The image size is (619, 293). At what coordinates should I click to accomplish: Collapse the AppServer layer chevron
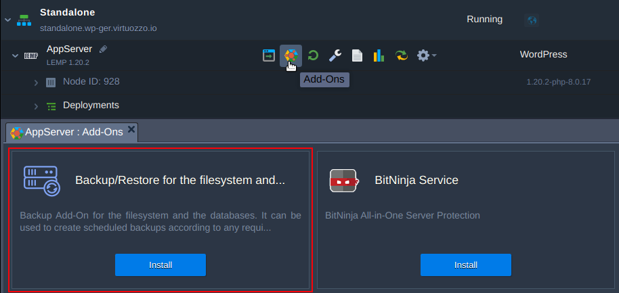click(15, 55)
